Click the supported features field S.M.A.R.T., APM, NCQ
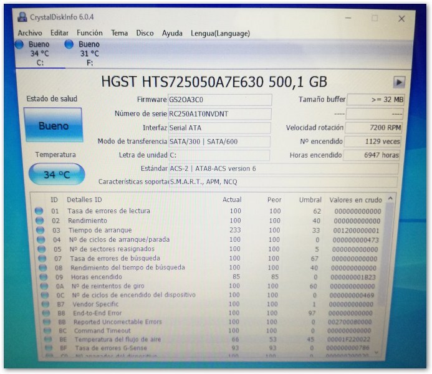 click(282, 181)
